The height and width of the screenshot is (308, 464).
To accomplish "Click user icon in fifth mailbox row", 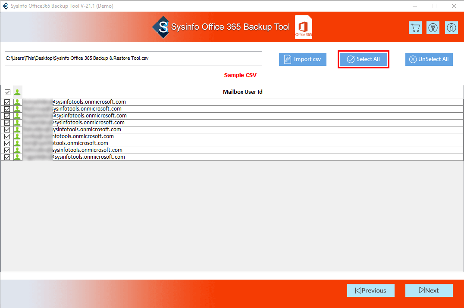I will (x=17, y=129).
